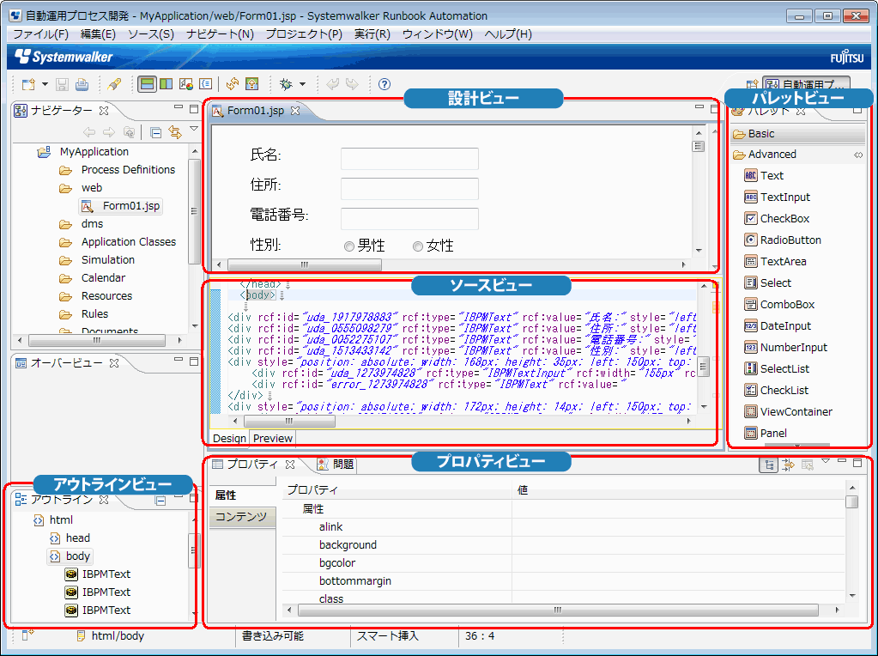Click the Debug bug toolbar icon

[x=286, y=85]
